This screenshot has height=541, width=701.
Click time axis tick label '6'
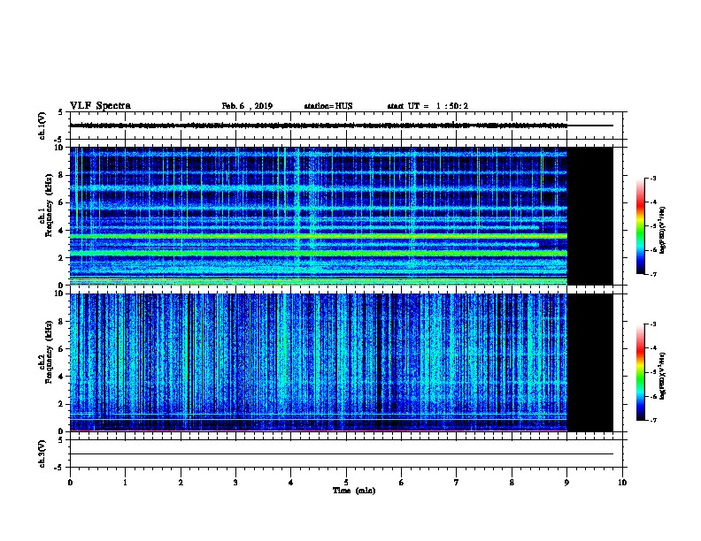[401, 483]
